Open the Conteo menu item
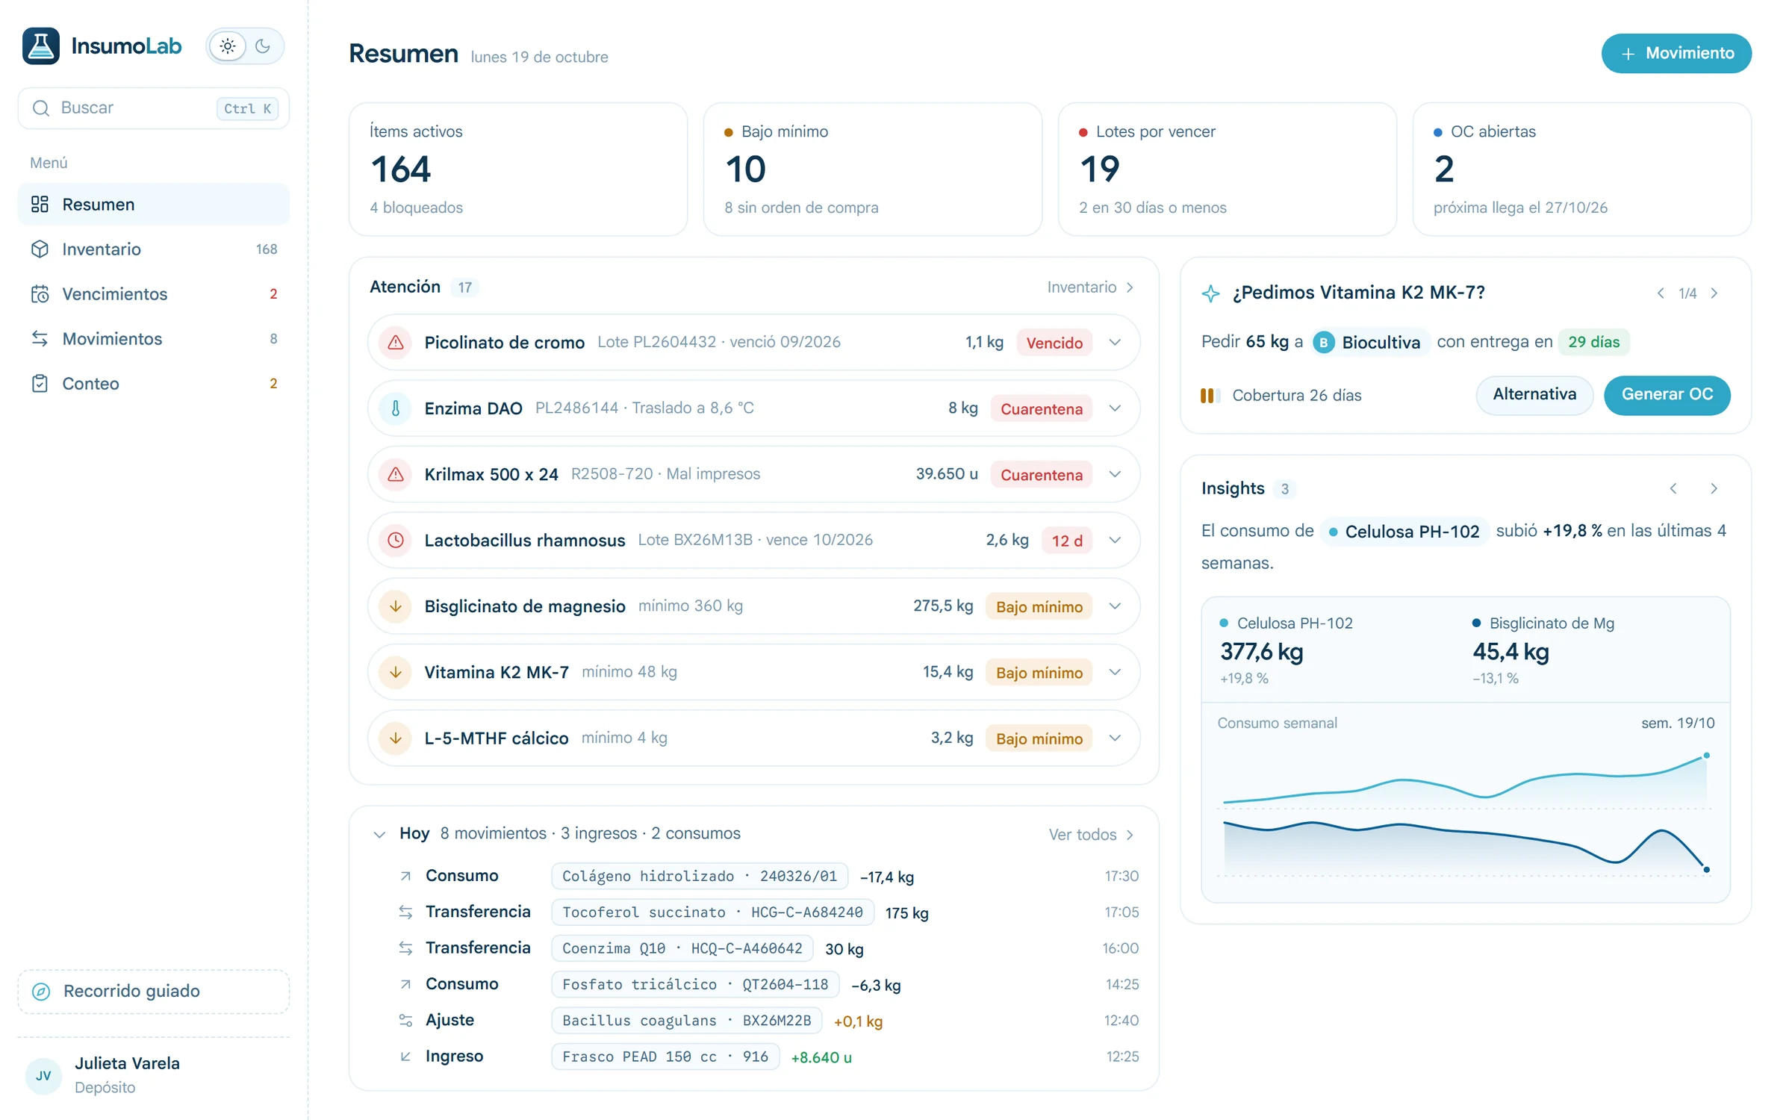The height and width of the screenshot is (1120, 1792). tap(153, 384)
